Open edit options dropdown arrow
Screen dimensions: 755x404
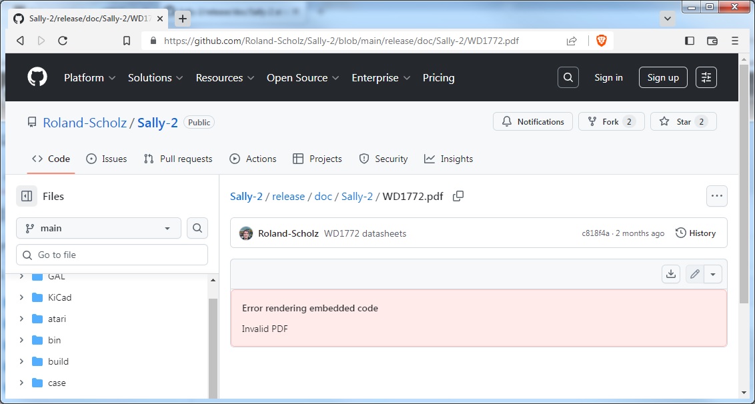714,273
